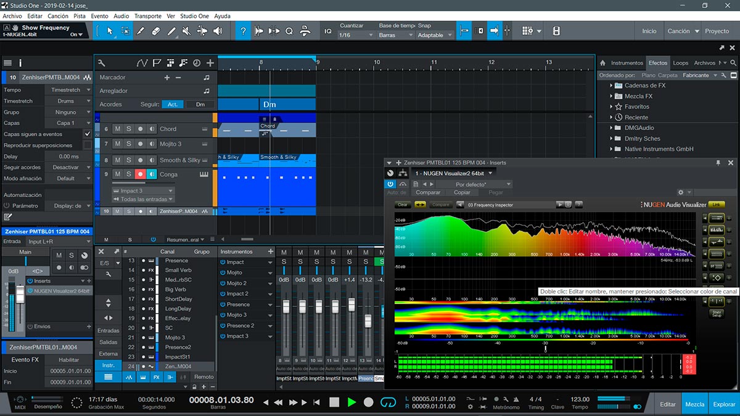Open the Impact 3 instrument dropdown on Conga
740x416 pixels.
coord(143,191)
